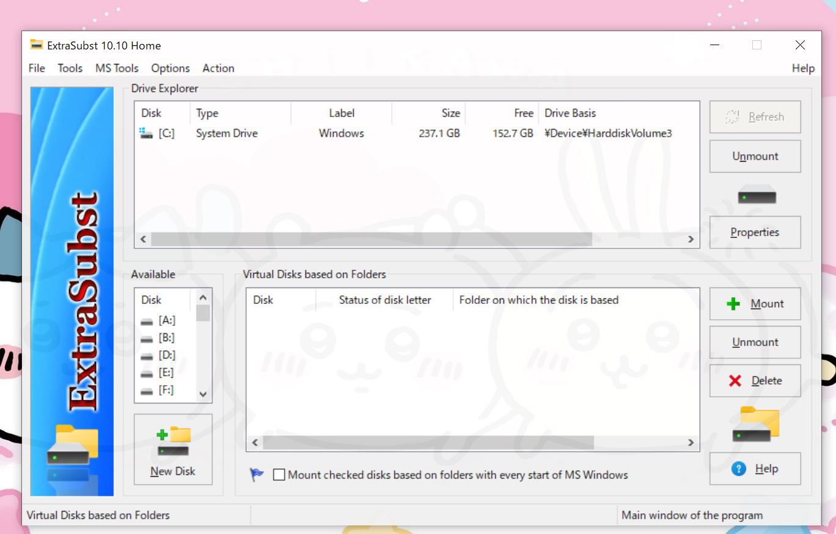The image size is (836, 534).
Task: Open the MS Tools menu
Action: click(x=117, y=68)
